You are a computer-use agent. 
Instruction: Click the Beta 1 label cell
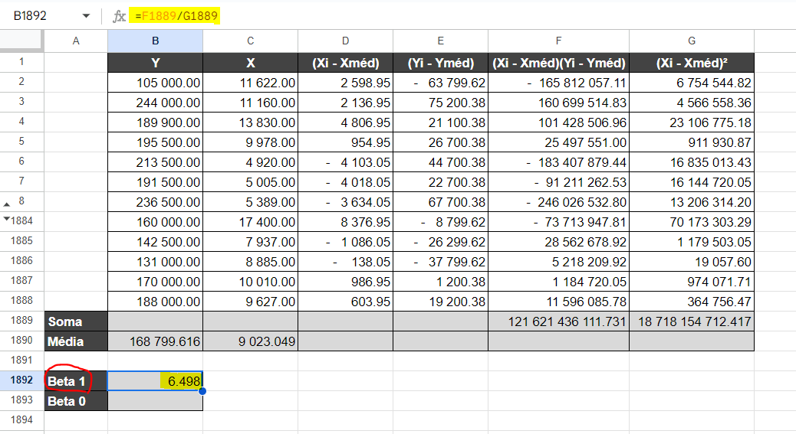pos(76,381)
